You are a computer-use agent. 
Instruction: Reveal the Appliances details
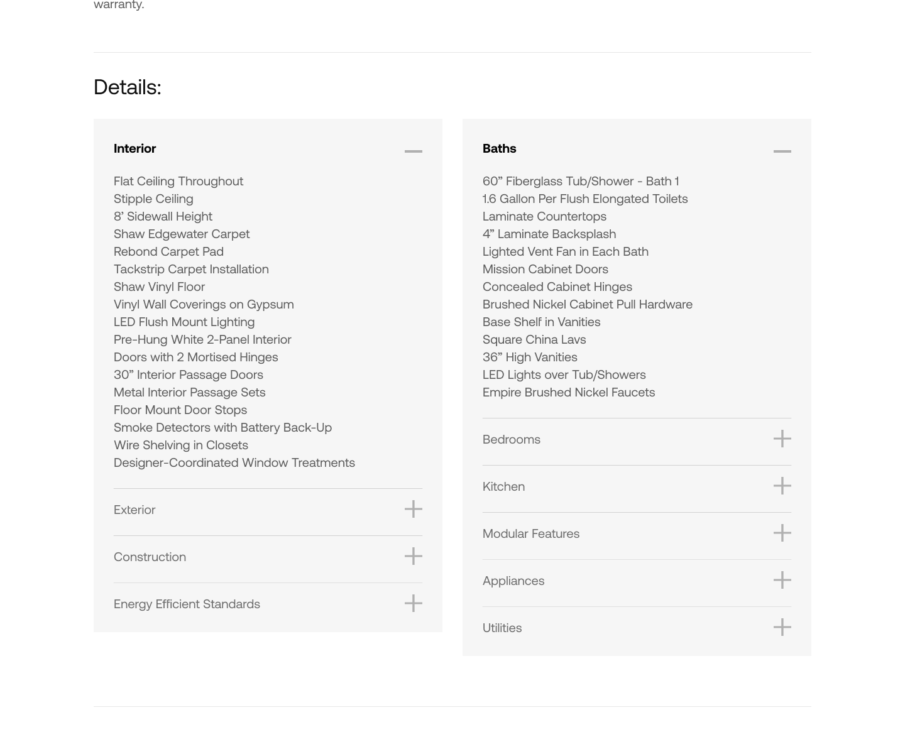point(513,581)
